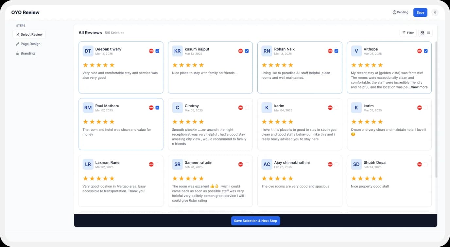
Task: Expand Vithoba's review with View more
Action: point(419,87)
